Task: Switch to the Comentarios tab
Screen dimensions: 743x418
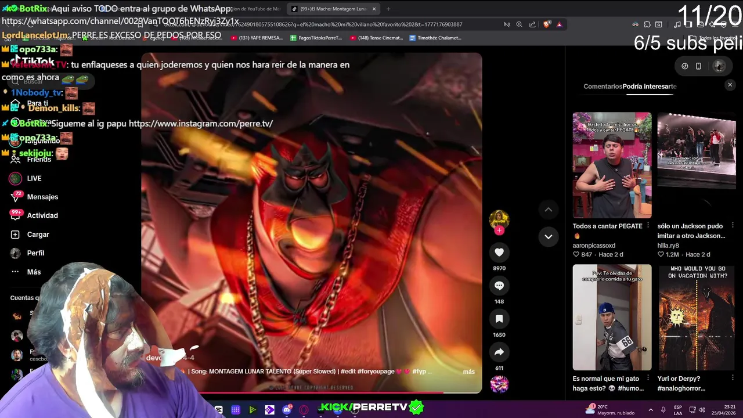Action: coord(603,87)
